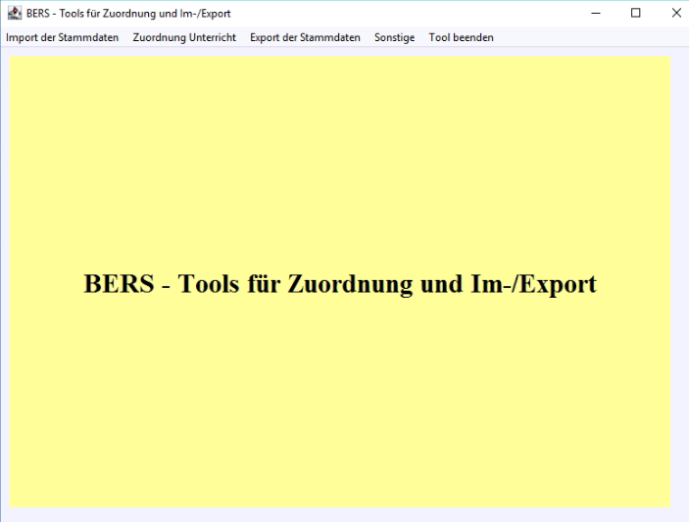The image size is (689, 522).
Task: Click the BERS application icon in title bar
Action: (x=14, y=13)
